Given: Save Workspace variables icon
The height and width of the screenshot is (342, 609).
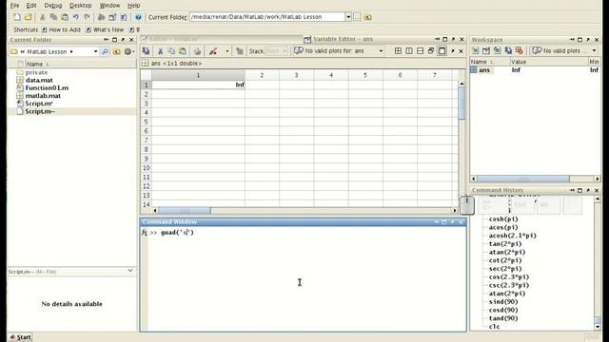Looking at the screenshot, I should (508, 50).
